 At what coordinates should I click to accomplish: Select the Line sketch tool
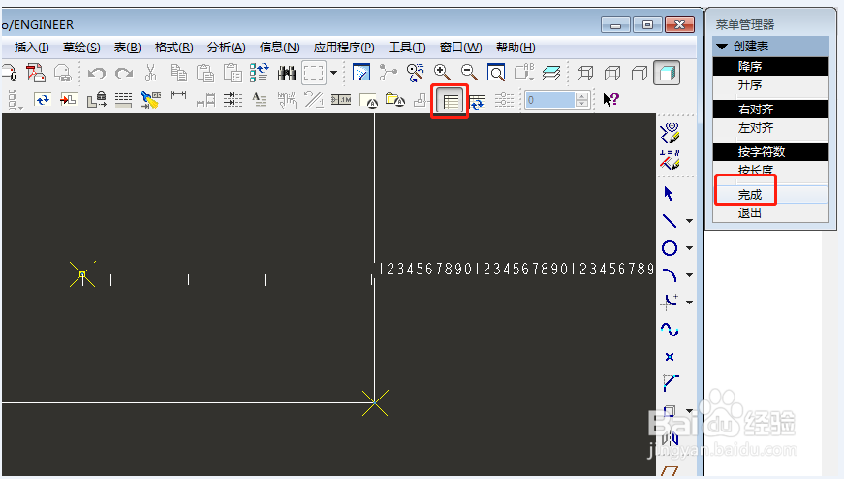[669, 221]
